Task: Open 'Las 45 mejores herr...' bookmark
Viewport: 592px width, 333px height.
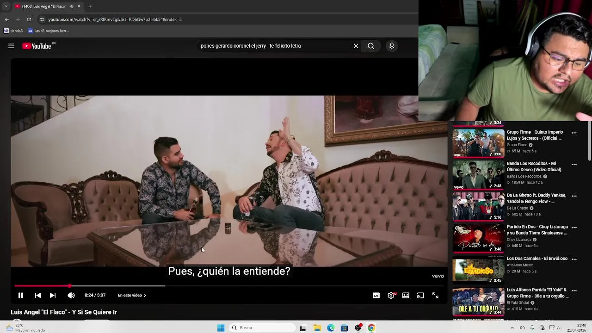Action: coord(49,31)
